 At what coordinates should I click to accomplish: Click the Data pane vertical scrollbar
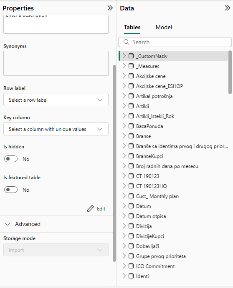(230, 73)
